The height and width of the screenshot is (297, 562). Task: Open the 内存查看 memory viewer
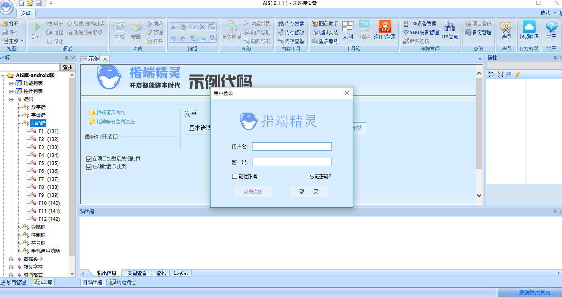tap(291, 41)
